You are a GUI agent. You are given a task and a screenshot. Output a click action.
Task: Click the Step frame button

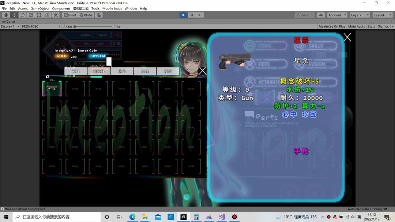(200, 15)
